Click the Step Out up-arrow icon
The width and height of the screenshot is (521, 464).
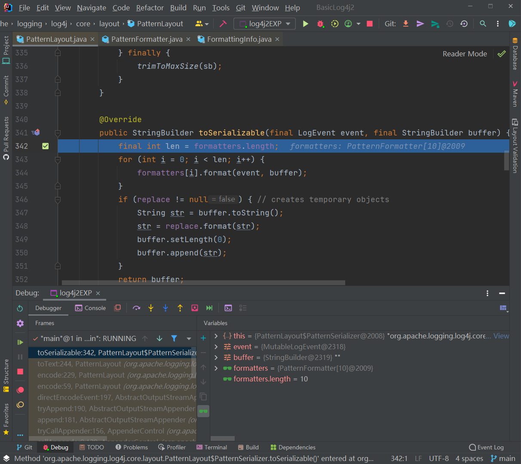click(180, 308)
